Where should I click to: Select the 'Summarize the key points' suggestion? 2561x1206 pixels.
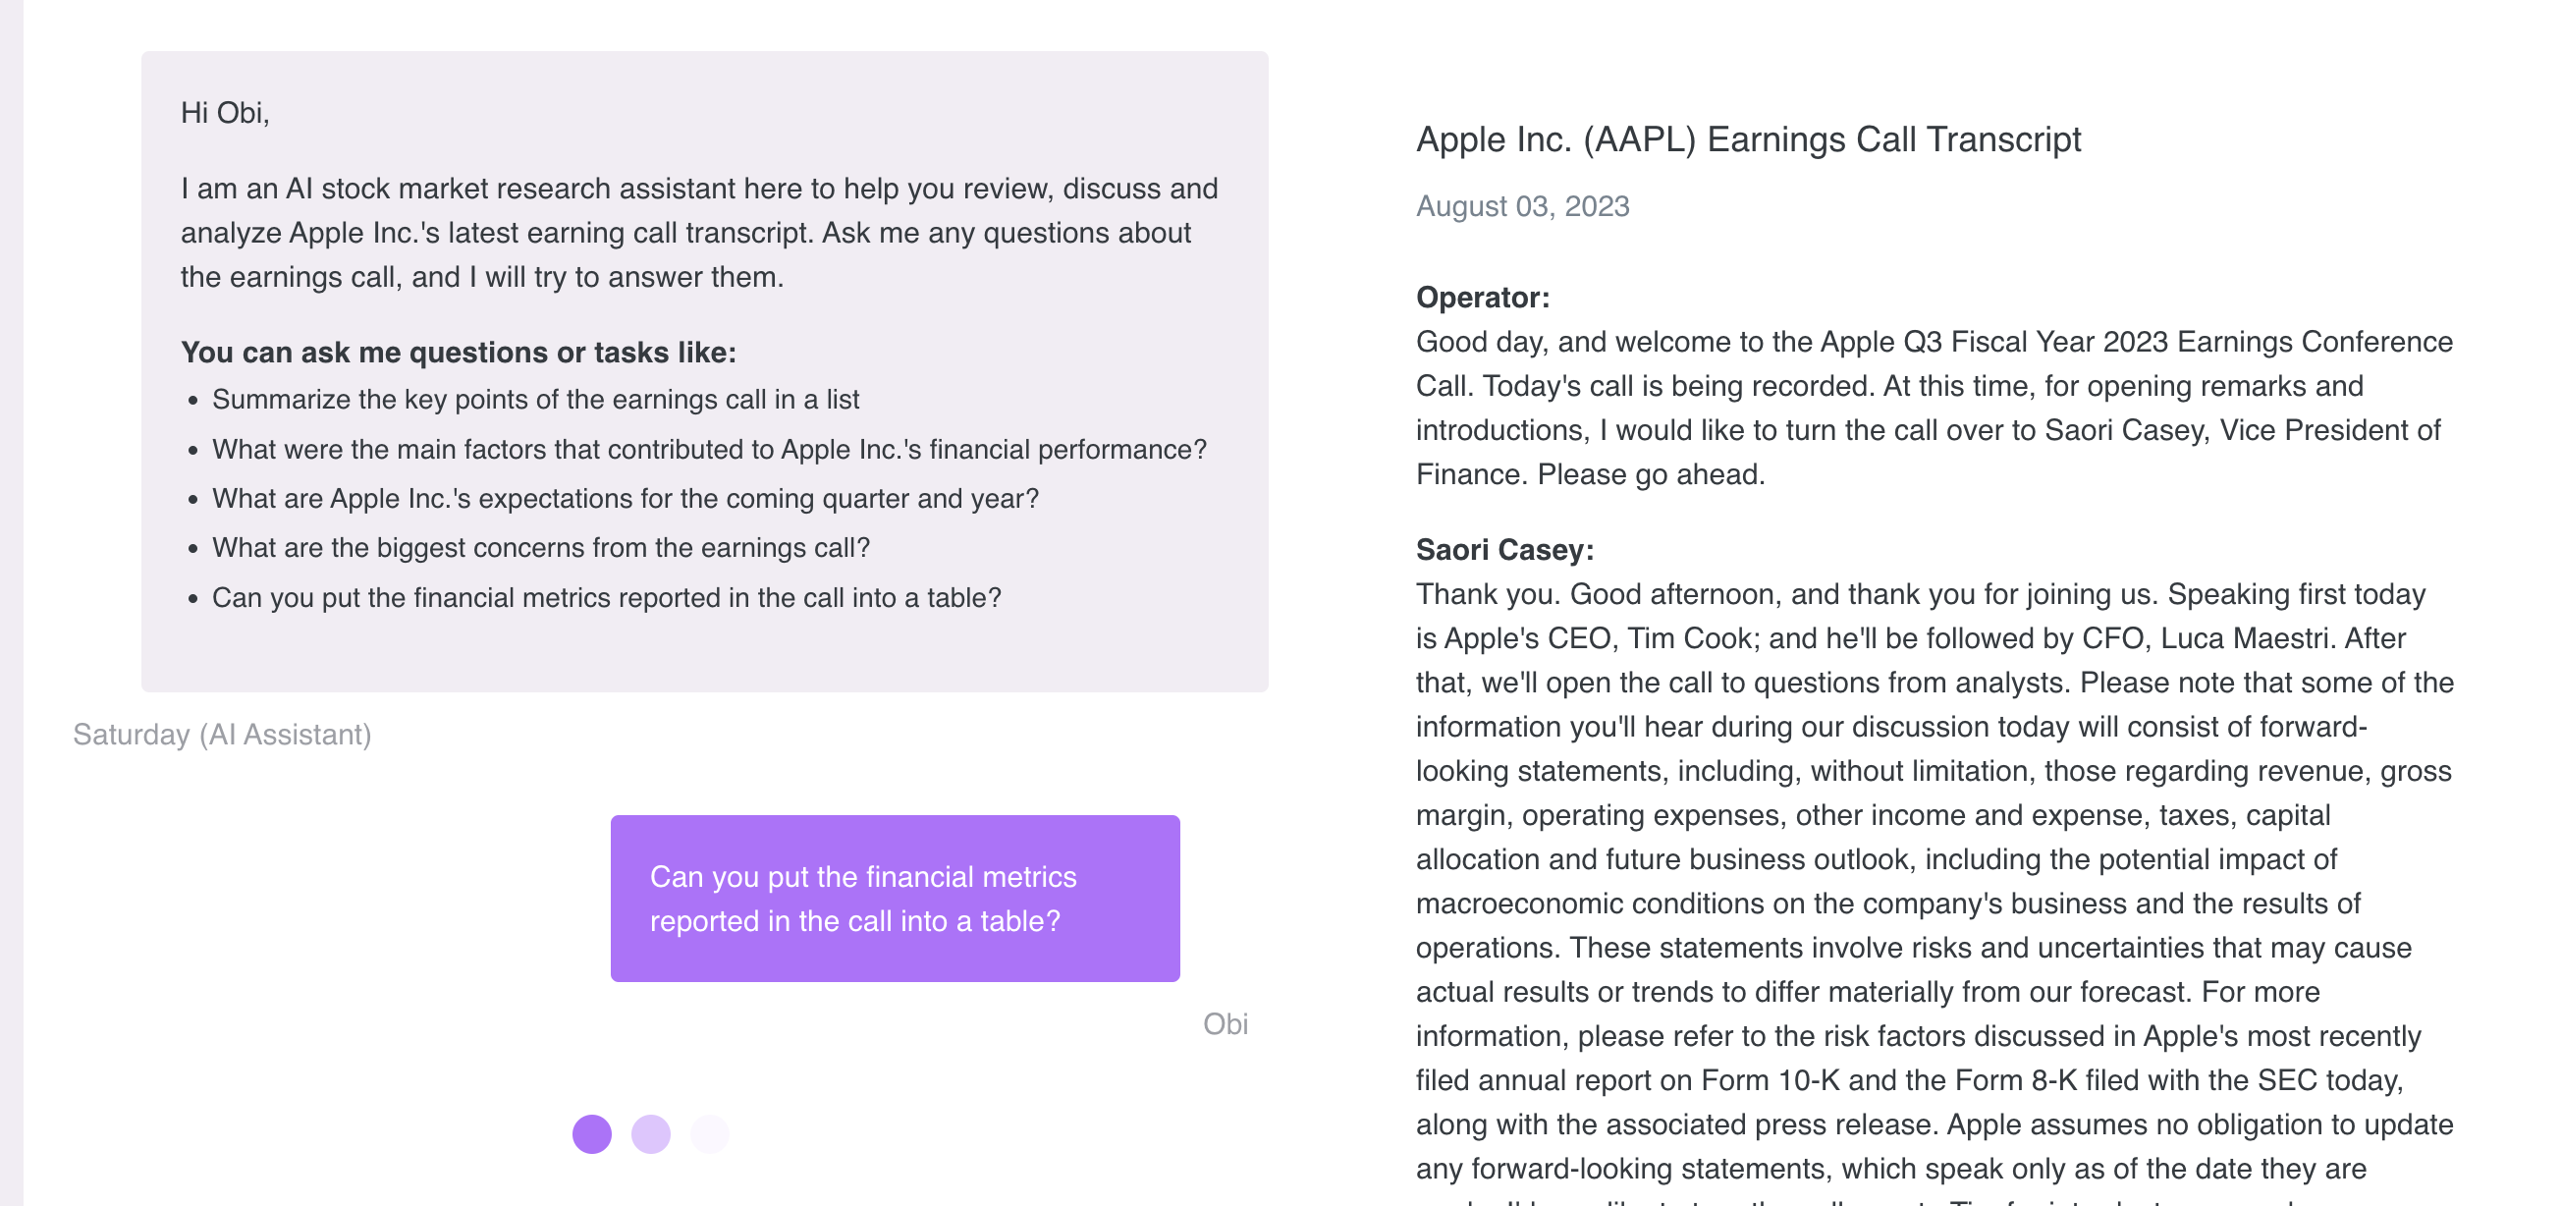535,399
